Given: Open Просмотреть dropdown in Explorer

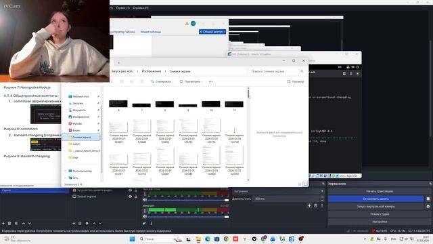Looking at the screenshot, I should (191, 81).
